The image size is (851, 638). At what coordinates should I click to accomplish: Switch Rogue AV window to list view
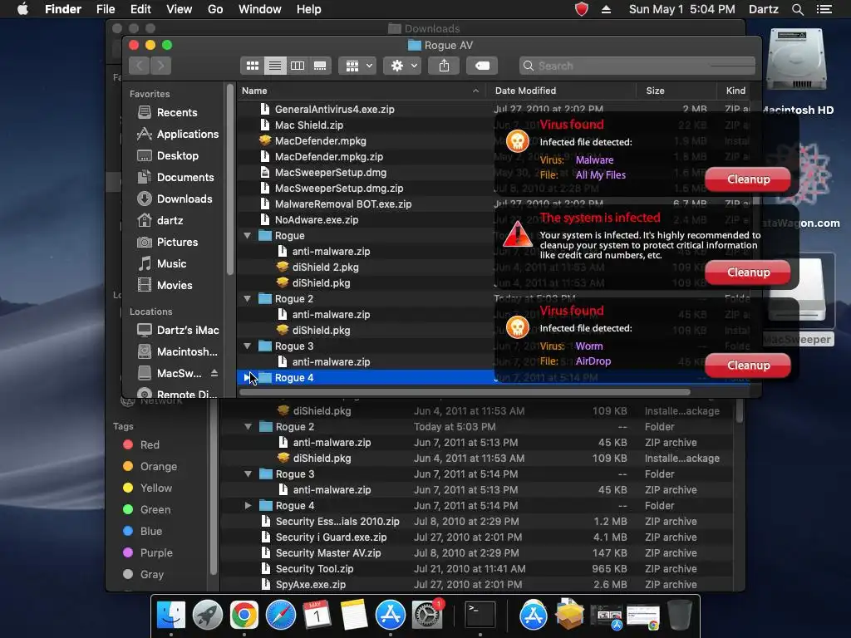point(275,66)
